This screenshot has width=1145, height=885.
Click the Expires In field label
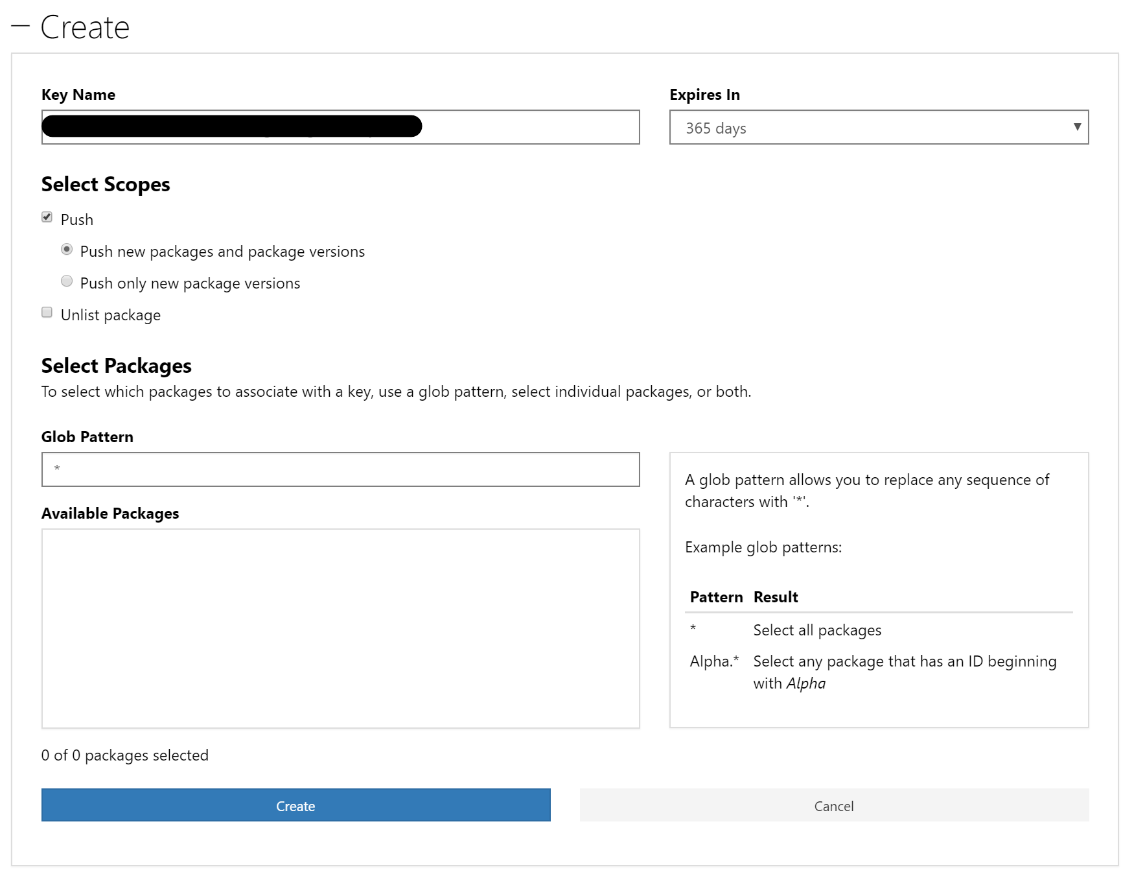coord(704,95)
